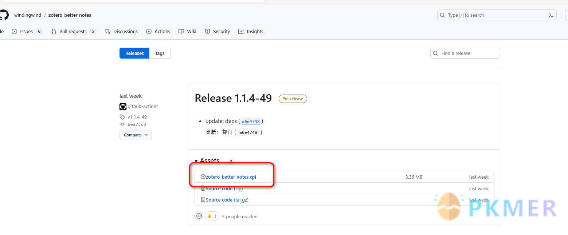Screen dimensions: 568x235
Task: Add a reaction with the smiley button
Action: 199,216
